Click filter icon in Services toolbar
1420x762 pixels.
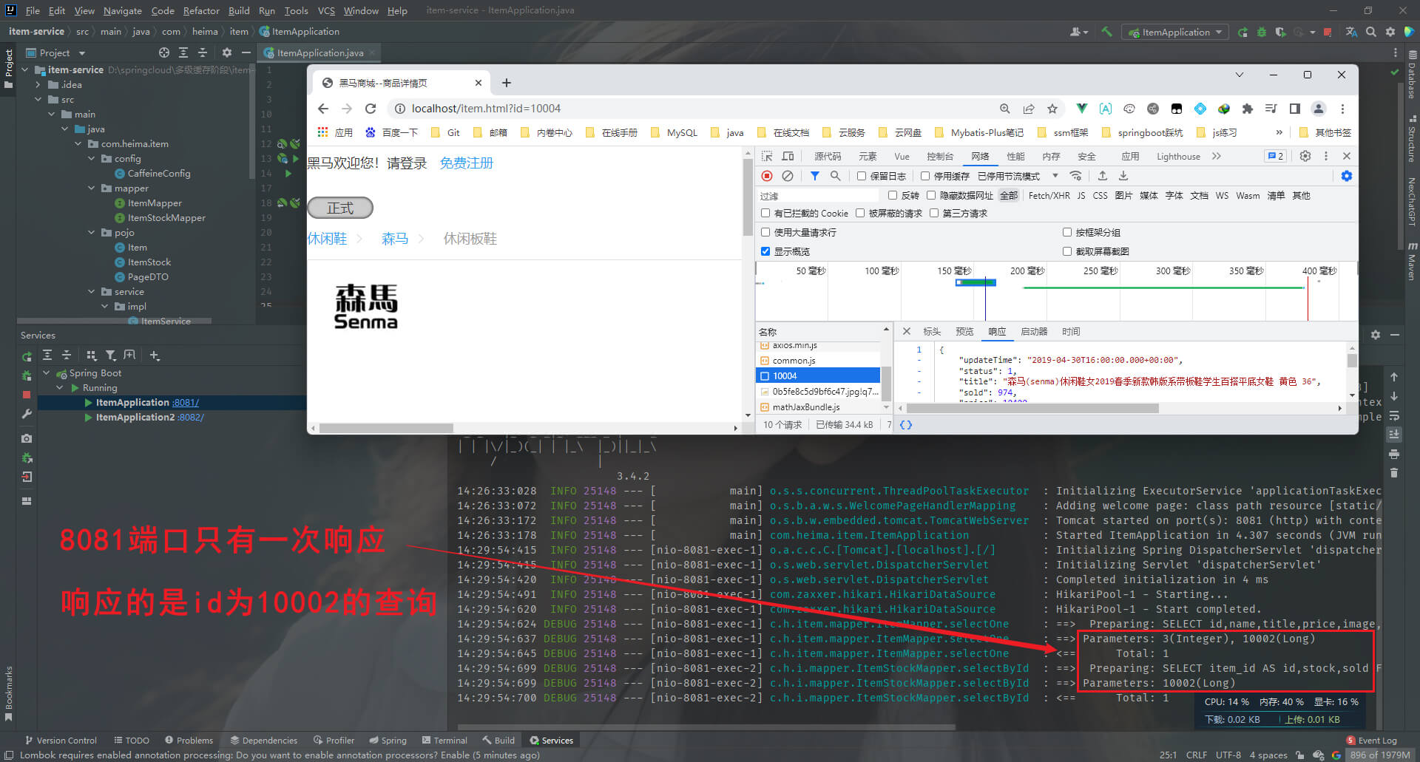tap(110, 356)
